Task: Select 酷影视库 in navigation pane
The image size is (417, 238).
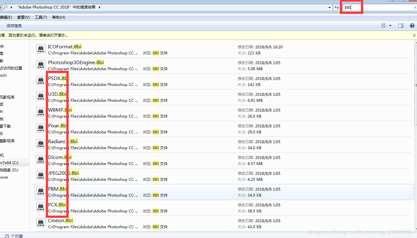Action: 7,141
